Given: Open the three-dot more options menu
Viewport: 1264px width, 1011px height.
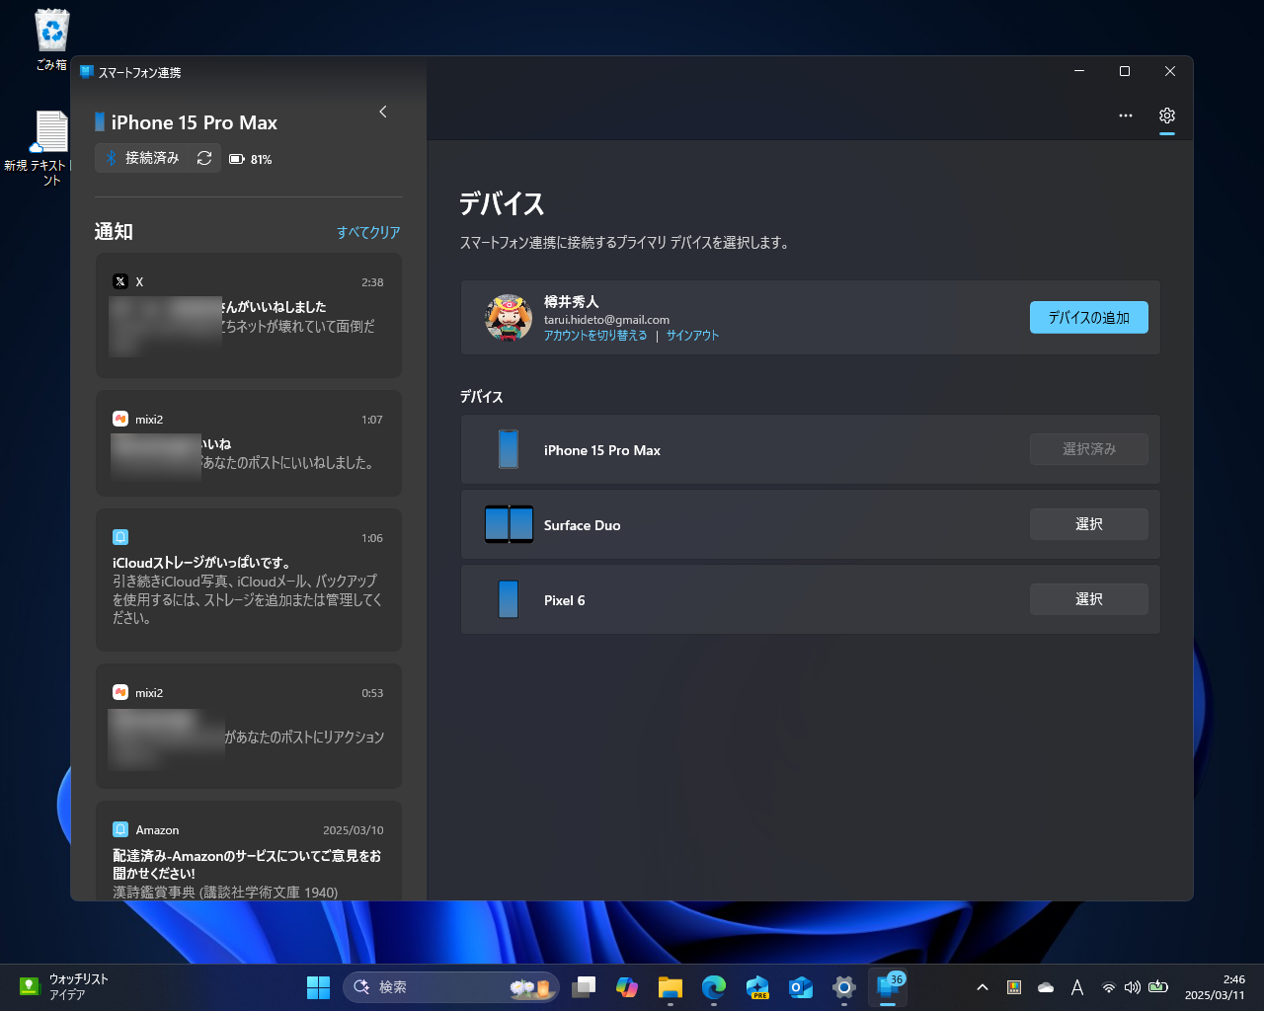Looking at the screenshot, I should pyautogui.click(x=1126, y=116).
